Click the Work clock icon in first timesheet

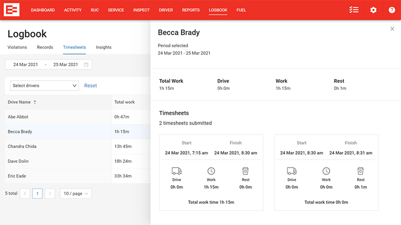pos(211,171)
